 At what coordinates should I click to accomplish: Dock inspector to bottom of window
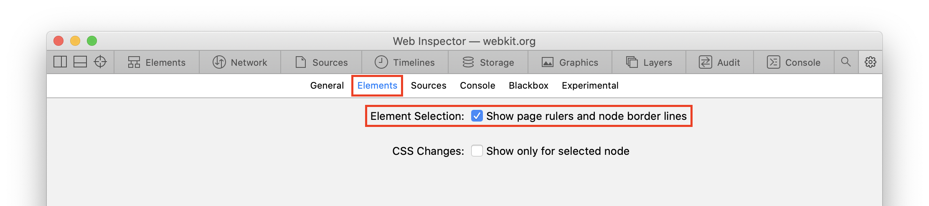pyautogui.click(x=80, y=62)
